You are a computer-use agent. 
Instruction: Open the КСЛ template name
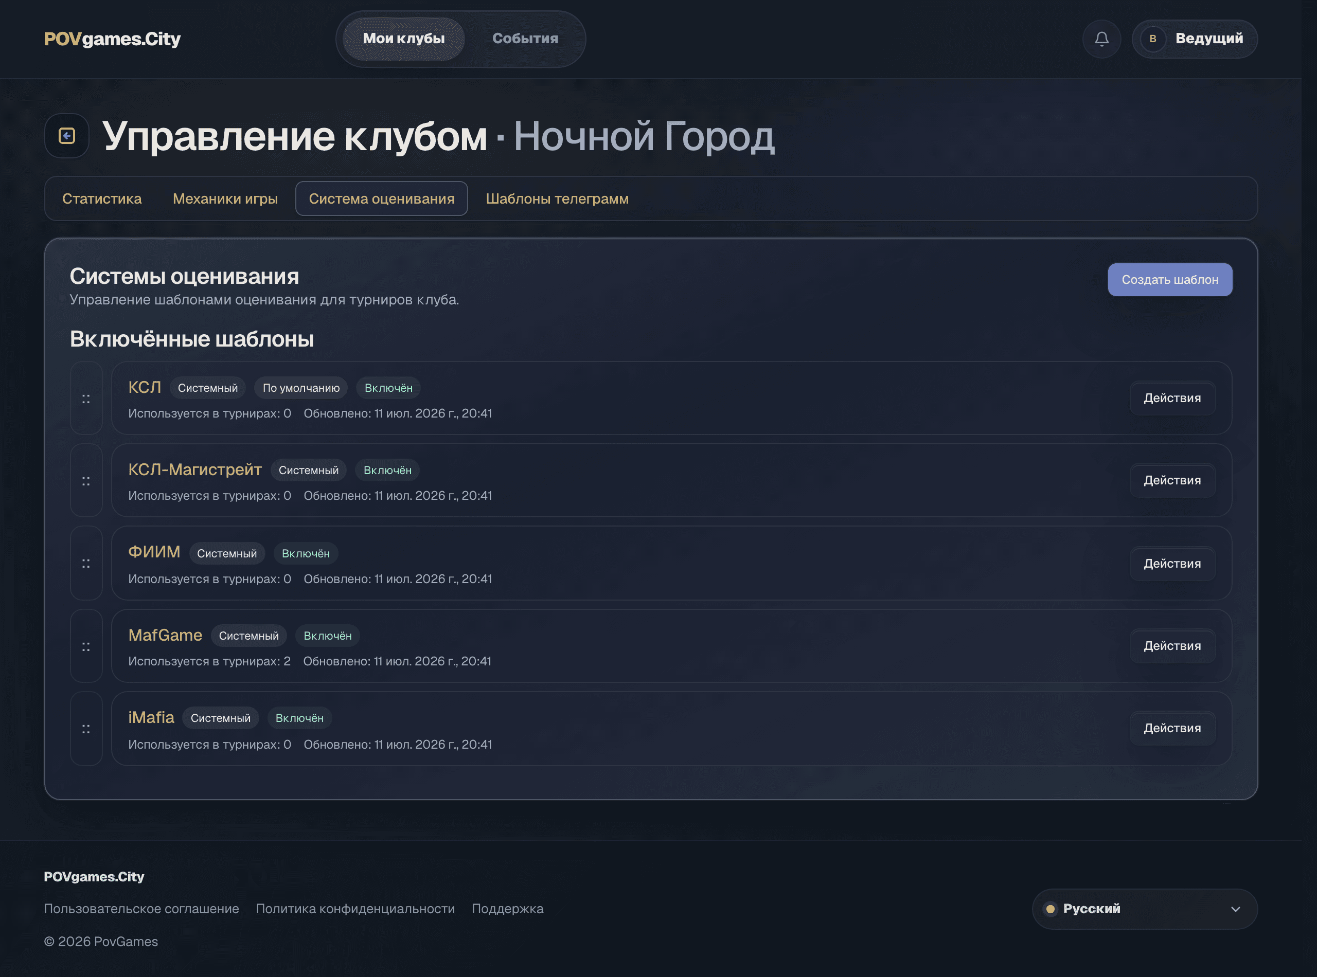tap(145, 387)
